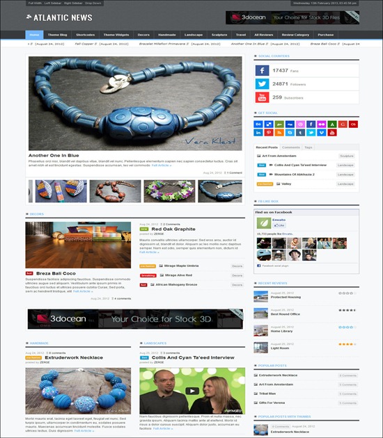Open the Sculpture menu item

click(219, 35)
